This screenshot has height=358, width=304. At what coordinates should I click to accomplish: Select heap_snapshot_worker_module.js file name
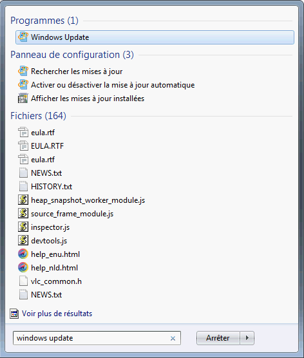pyautogui.click(x=88, y=200)
